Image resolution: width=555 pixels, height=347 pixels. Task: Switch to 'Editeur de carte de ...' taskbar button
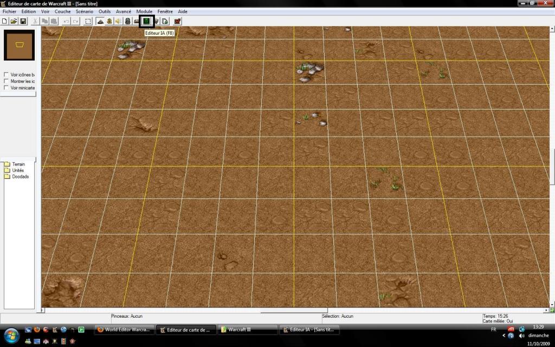coord(185,330)
